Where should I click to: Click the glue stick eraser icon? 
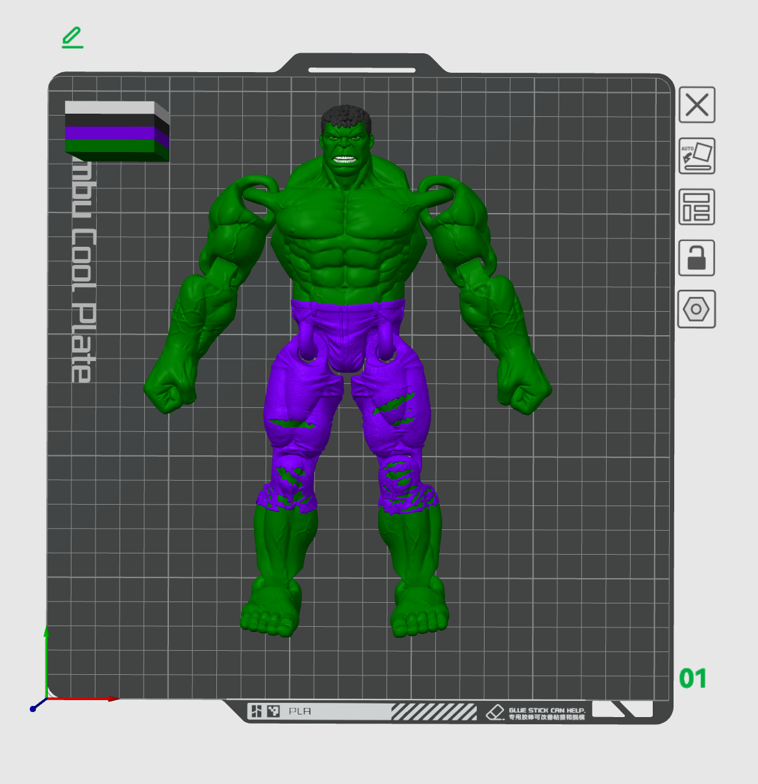(497, 710)
